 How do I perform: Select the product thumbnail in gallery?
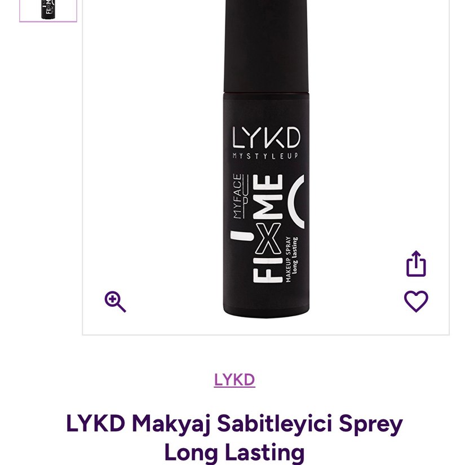(48, 10)
